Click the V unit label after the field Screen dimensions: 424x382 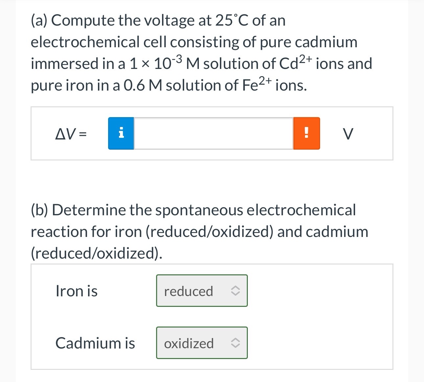[348, 133]
